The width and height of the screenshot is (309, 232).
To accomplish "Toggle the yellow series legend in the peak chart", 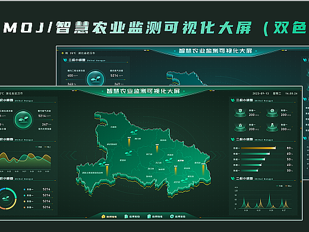I will (288, 186).
